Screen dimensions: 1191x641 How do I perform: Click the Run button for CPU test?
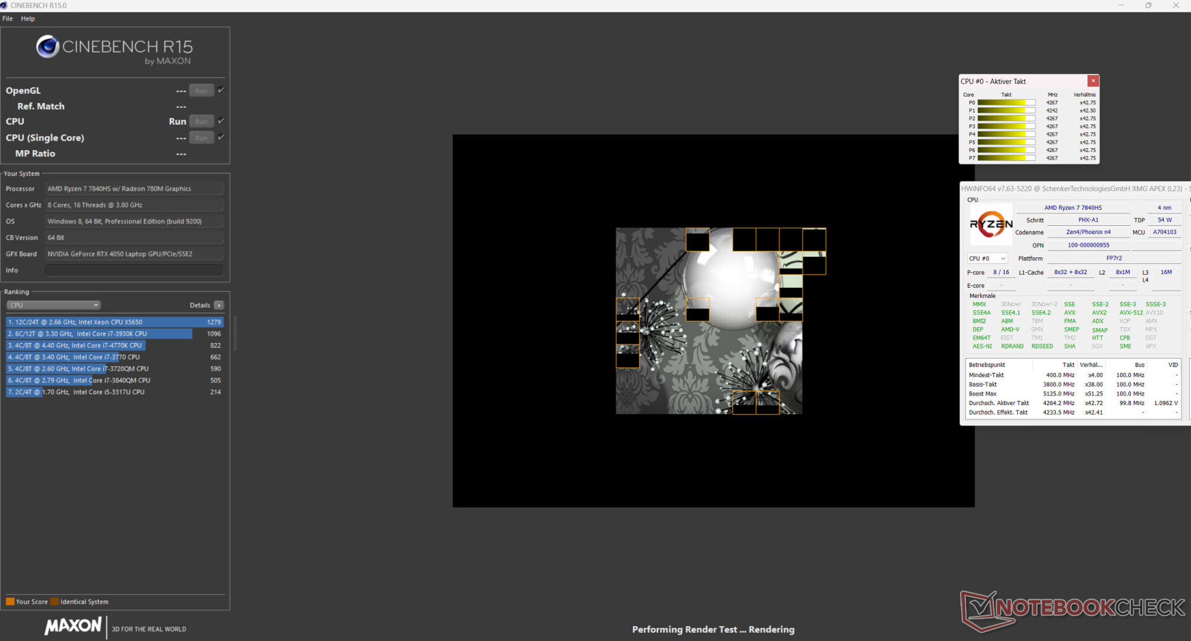202,122
